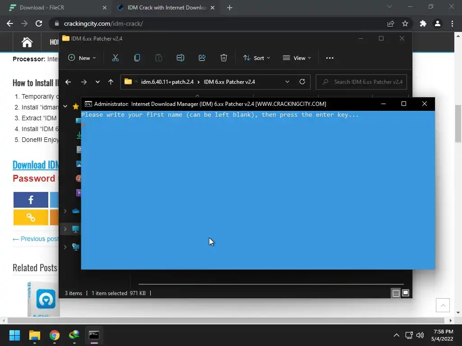Open the Sort dropdown in File Explorer
Image resolution: width=462 pixels, height=346 pixels.
click(x=256, y=58)
